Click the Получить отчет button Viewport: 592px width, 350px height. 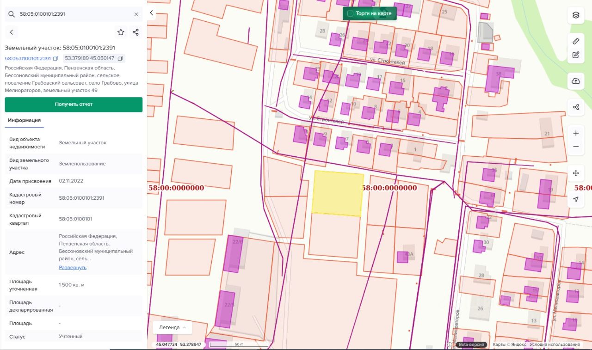point(74,104)
